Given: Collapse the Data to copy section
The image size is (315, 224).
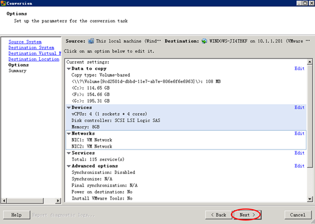Looking at the screenshot, I should click(69, 69).
